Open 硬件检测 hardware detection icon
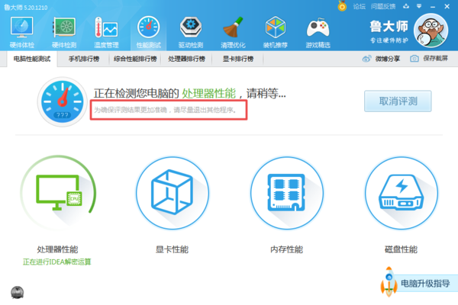Image resolution: width=458 pixels, height=305 pixels. [63, 30]
